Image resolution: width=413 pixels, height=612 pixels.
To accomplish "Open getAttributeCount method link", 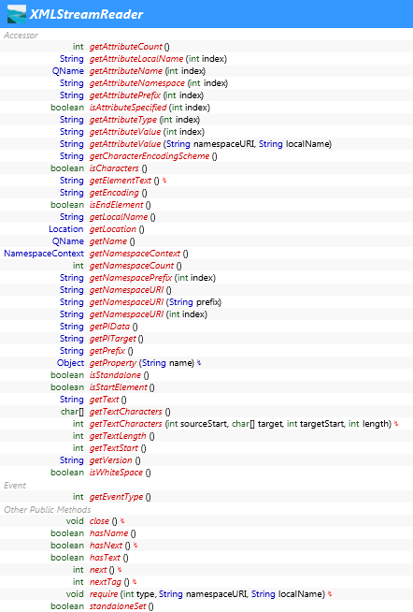I will 126,47.
